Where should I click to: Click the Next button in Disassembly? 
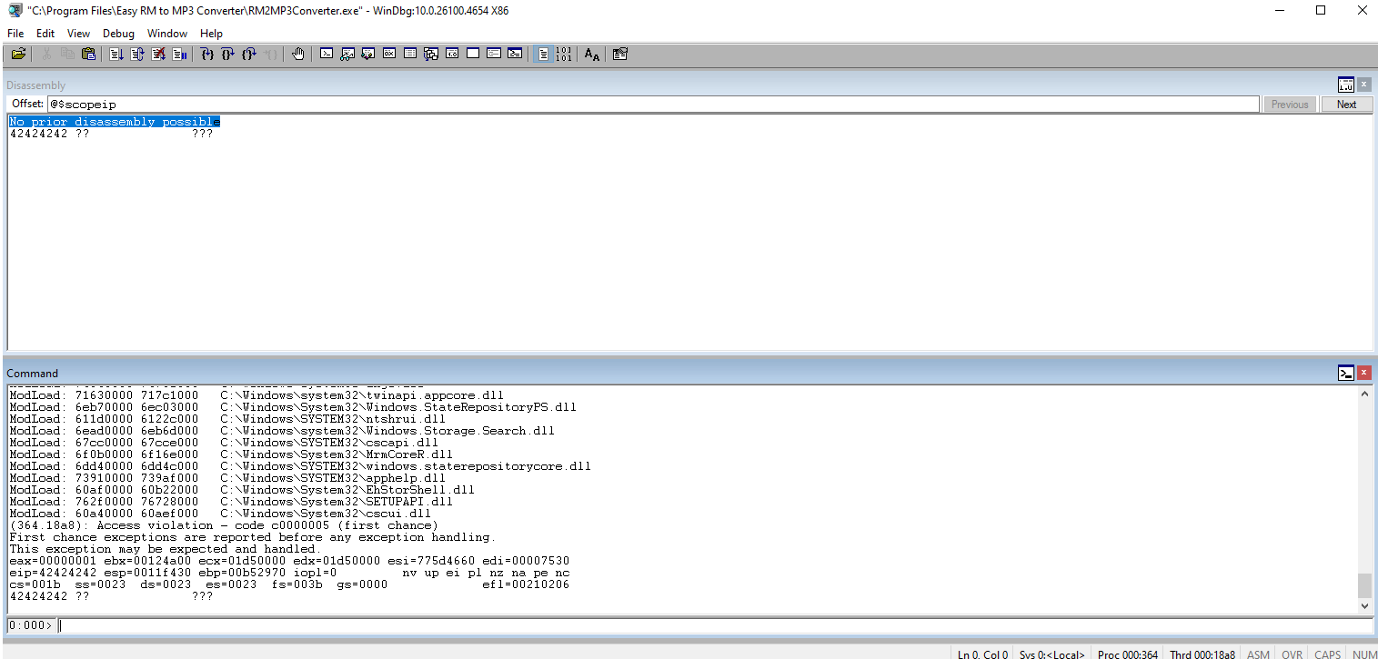(x=1346, y=105)
